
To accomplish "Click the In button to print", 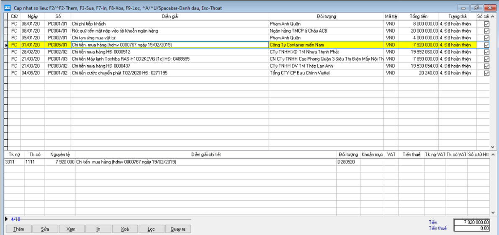I will 98,229.
